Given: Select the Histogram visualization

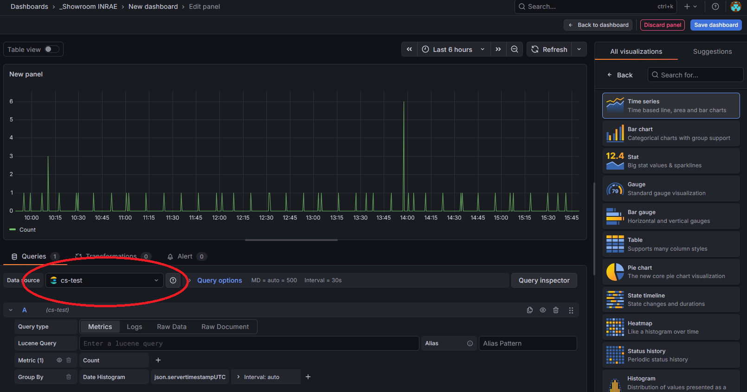Looking at the screenshot, I should [x=671, y=381].
